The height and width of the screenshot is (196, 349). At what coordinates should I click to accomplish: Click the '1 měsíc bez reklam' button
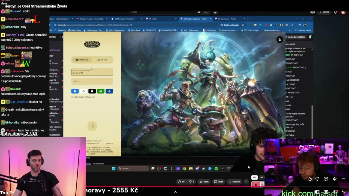295,37
